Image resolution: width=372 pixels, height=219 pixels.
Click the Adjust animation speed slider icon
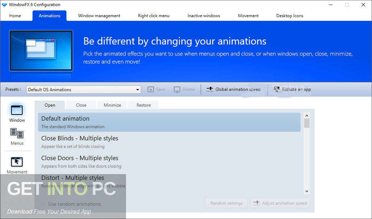tap(256, 203)
